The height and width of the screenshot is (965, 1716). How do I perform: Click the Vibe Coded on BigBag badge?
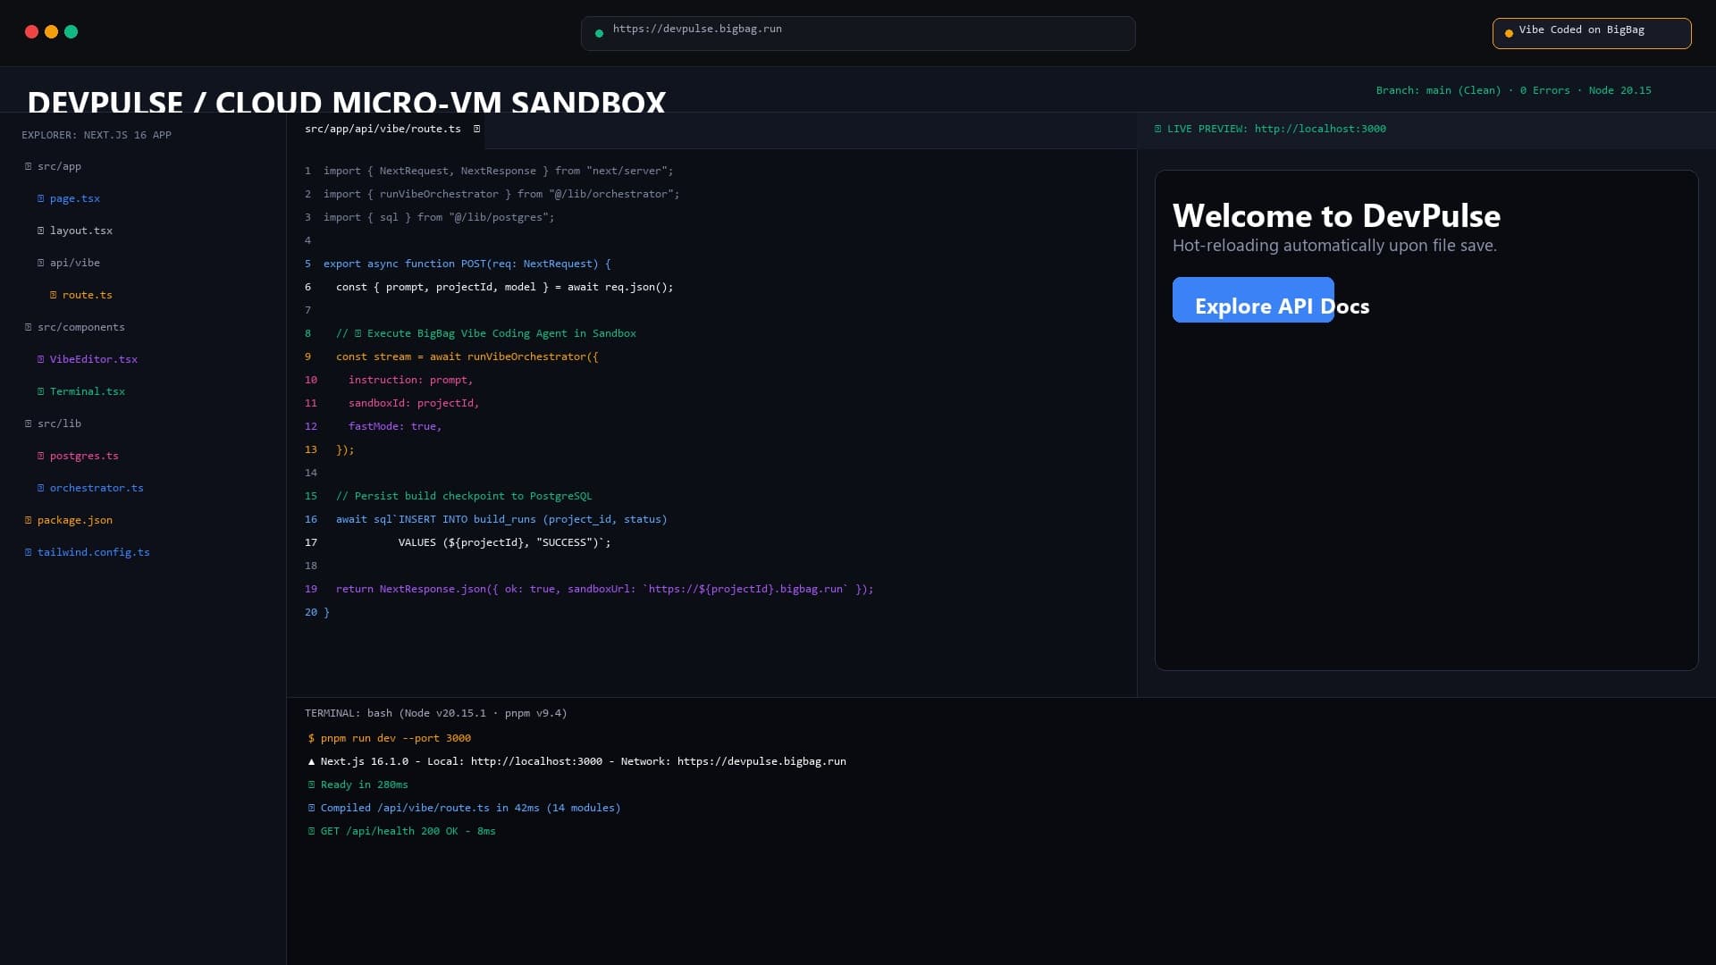click(1591, 33)
